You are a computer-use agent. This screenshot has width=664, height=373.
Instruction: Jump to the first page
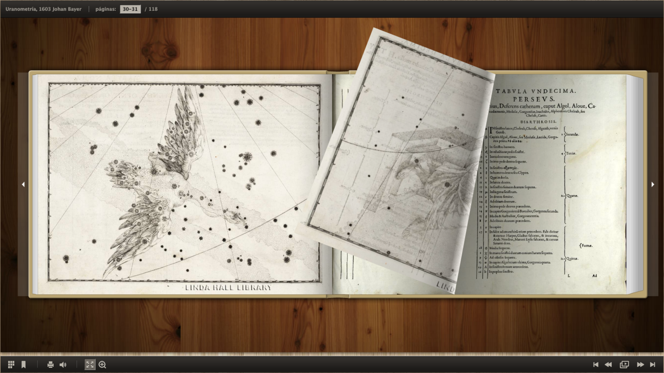596,365
